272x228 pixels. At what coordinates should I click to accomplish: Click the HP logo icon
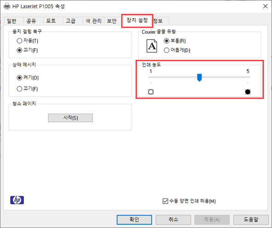click(17, 200)
